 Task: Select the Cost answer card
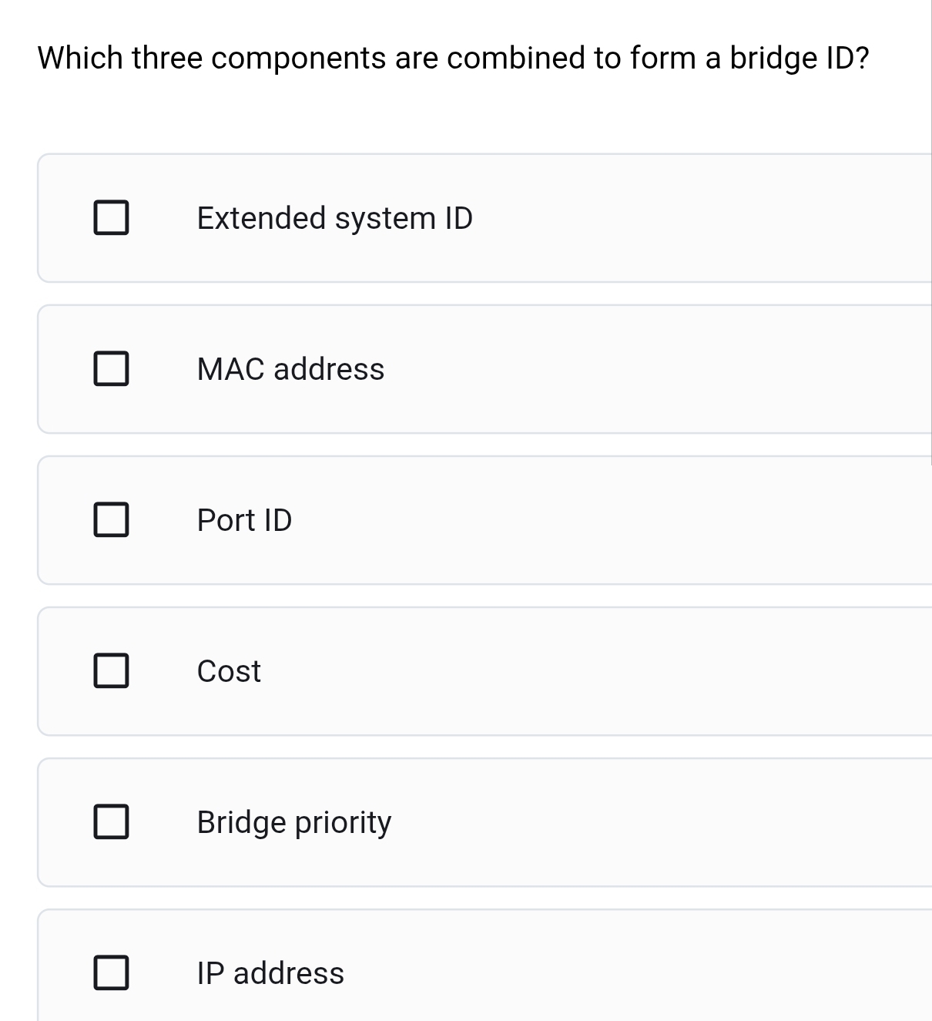tap(485, 670)
